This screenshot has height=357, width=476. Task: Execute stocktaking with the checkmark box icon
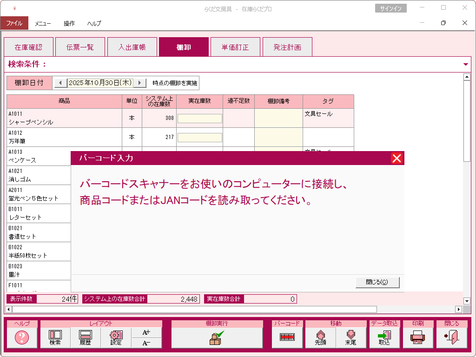(x=217, y=337)
